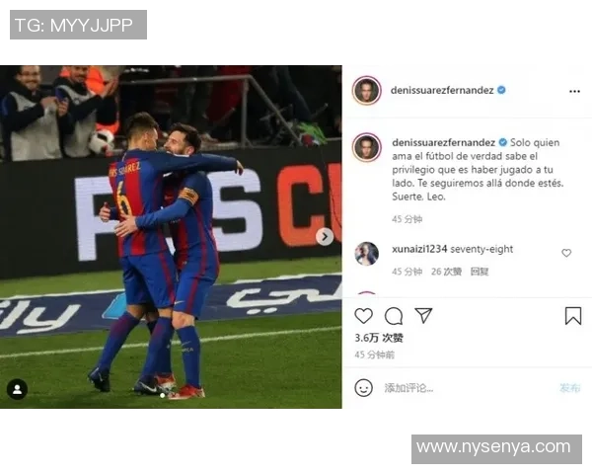Click the add comment input field
Viewport: 592px width, 474px height.
tap(467, 388)
